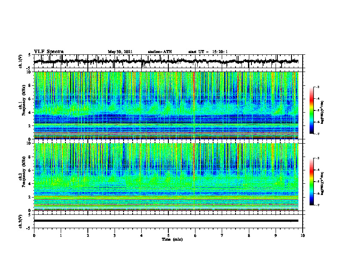
Task: Click the ch.1 color bar log(PSD) label
Action: (322, 112)
